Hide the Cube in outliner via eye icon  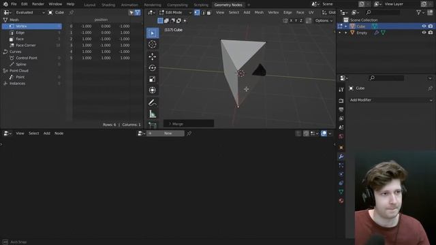click(x=424, y=26)
